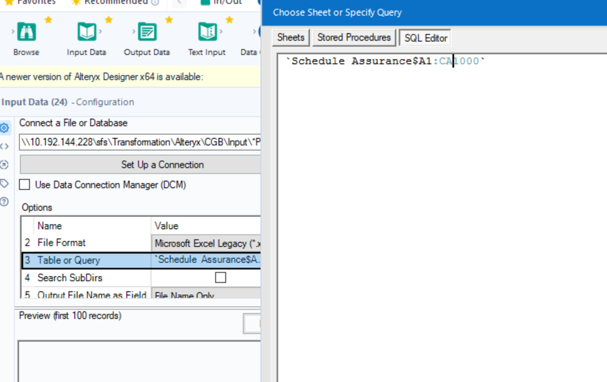Switch to the Stored Procedures tab

click(354, 38)
